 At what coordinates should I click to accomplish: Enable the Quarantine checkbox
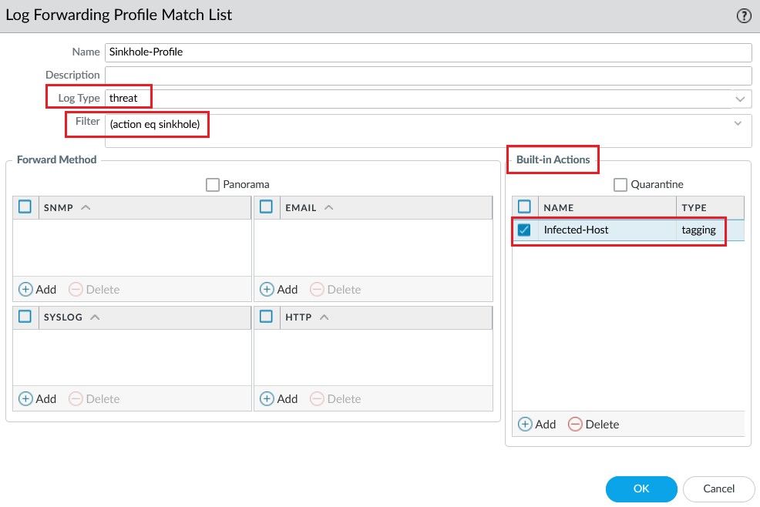[620, 185]
